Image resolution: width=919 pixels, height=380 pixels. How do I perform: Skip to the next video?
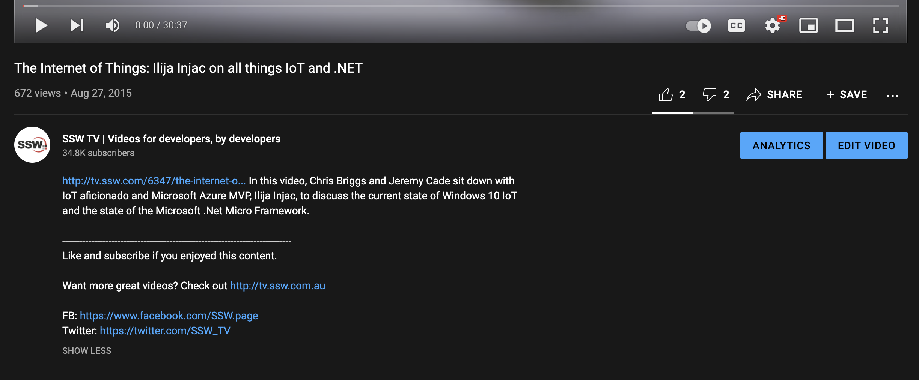pos(77,25)
